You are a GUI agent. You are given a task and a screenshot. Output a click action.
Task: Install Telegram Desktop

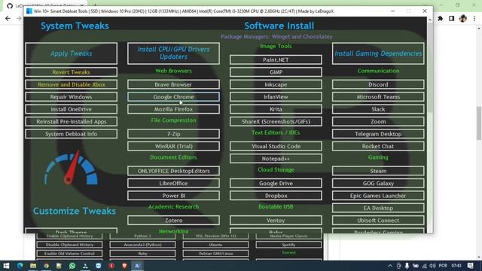click(x=378, y=134)
